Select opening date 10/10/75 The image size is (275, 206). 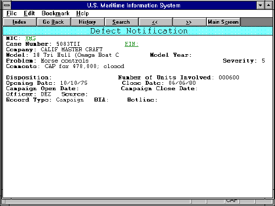(x=74, y=83)
